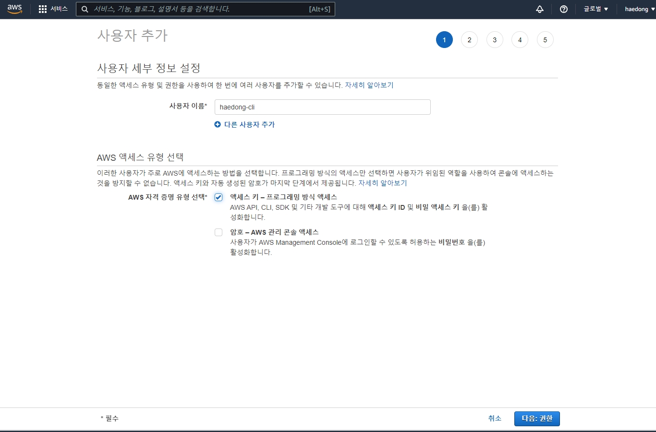The height and width of the screenshot is (432, 656).
Task: Click the search magnifier icon
Action: (x=85, y=9)
